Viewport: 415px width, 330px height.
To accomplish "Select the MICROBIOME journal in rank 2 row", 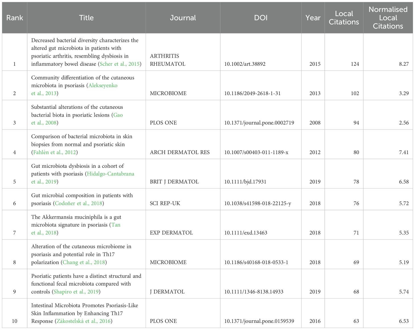I will pyautogui.click(x=168, y=93).
